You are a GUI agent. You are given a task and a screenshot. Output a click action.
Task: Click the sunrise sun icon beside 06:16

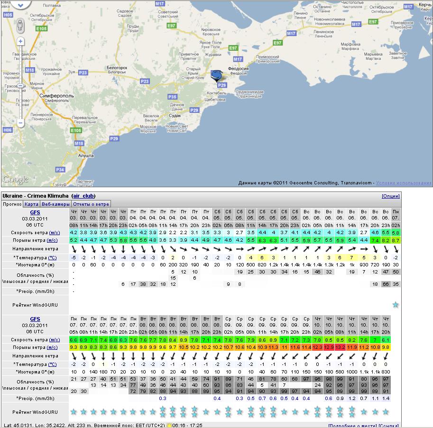(168, 426)
